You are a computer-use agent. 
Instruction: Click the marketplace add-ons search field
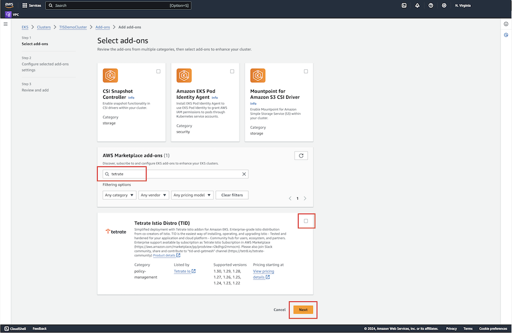click(175, 174)
